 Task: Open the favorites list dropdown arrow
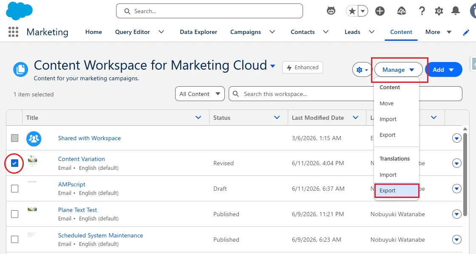click(x=363, y=11)
